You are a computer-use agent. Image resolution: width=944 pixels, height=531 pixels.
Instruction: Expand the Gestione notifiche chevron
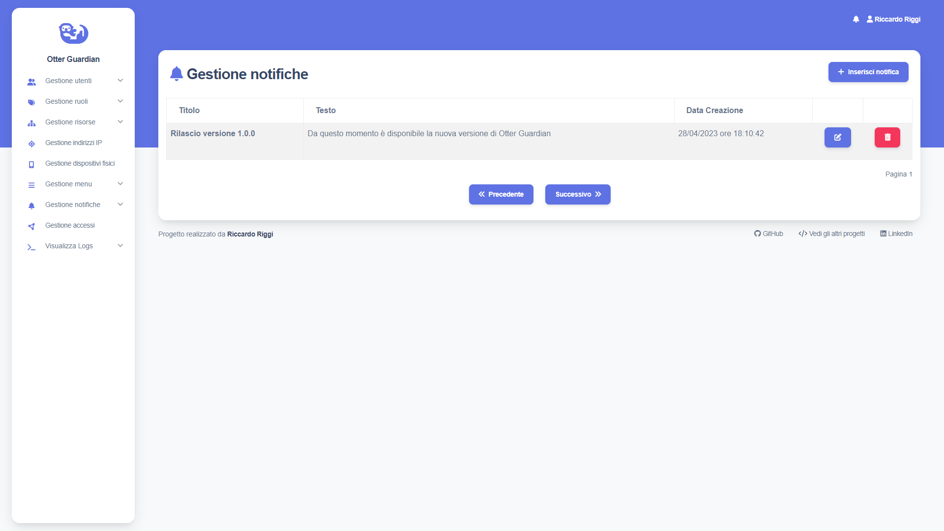pos(120,205)
